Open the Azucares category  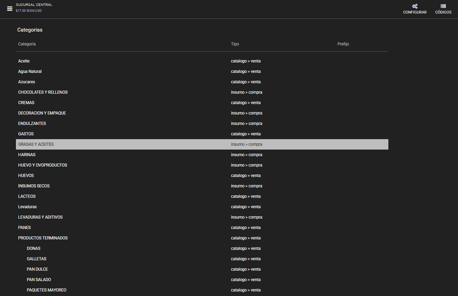click(202, 82)
